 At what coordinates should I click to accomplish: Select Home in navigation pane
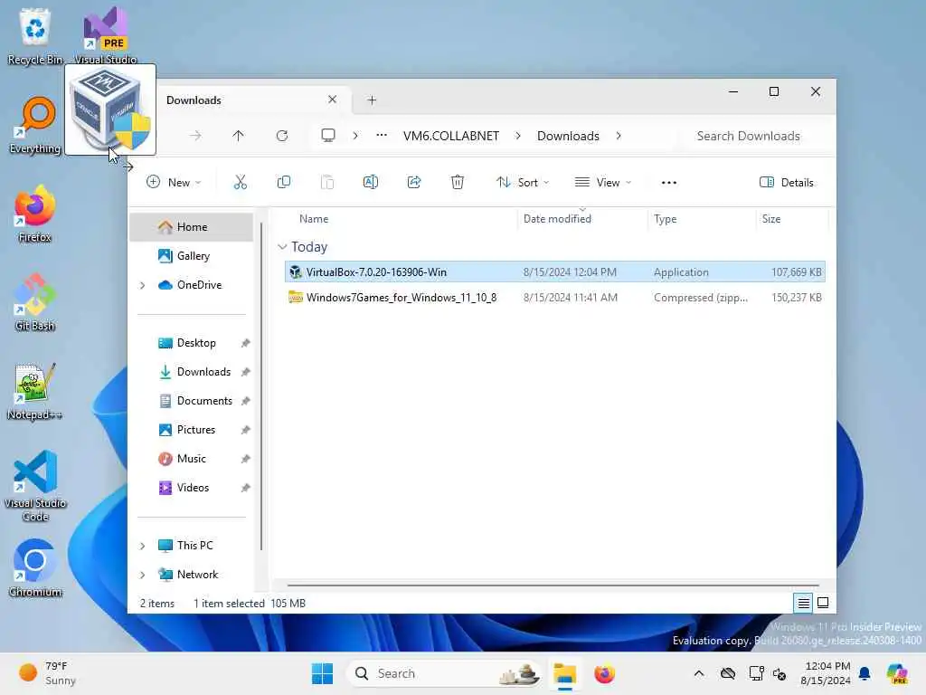click(192, 227)
